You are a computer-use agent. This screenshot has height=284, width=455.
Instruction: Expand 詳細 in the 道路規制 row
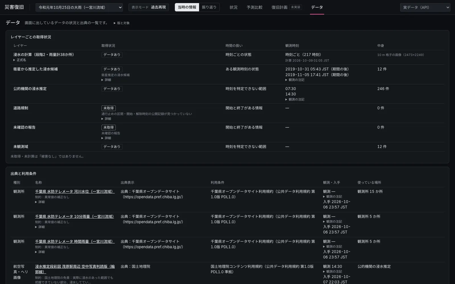[x=106, y=119]
